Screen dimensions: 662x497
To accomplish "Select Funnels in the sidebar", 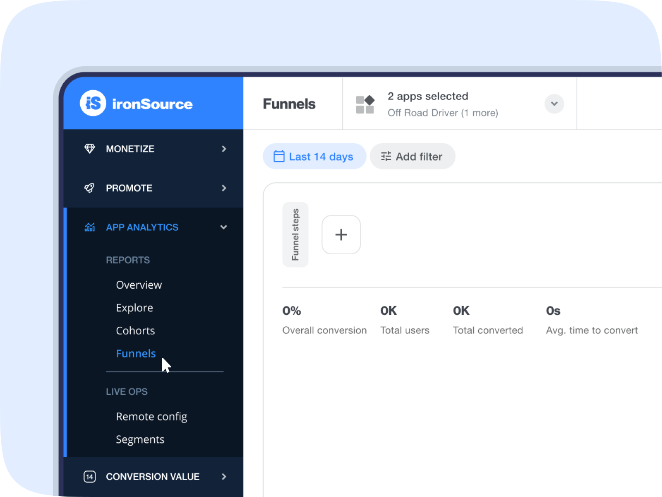I will click(136, 354).
